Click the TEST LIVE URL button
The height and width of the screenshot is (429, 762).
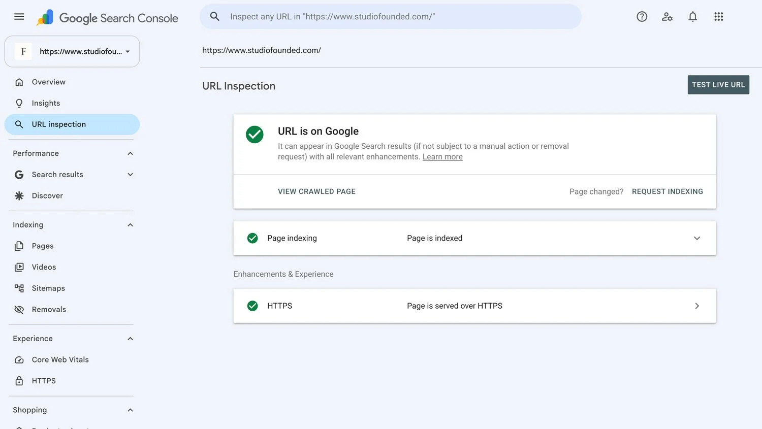(x=718, y=85)
